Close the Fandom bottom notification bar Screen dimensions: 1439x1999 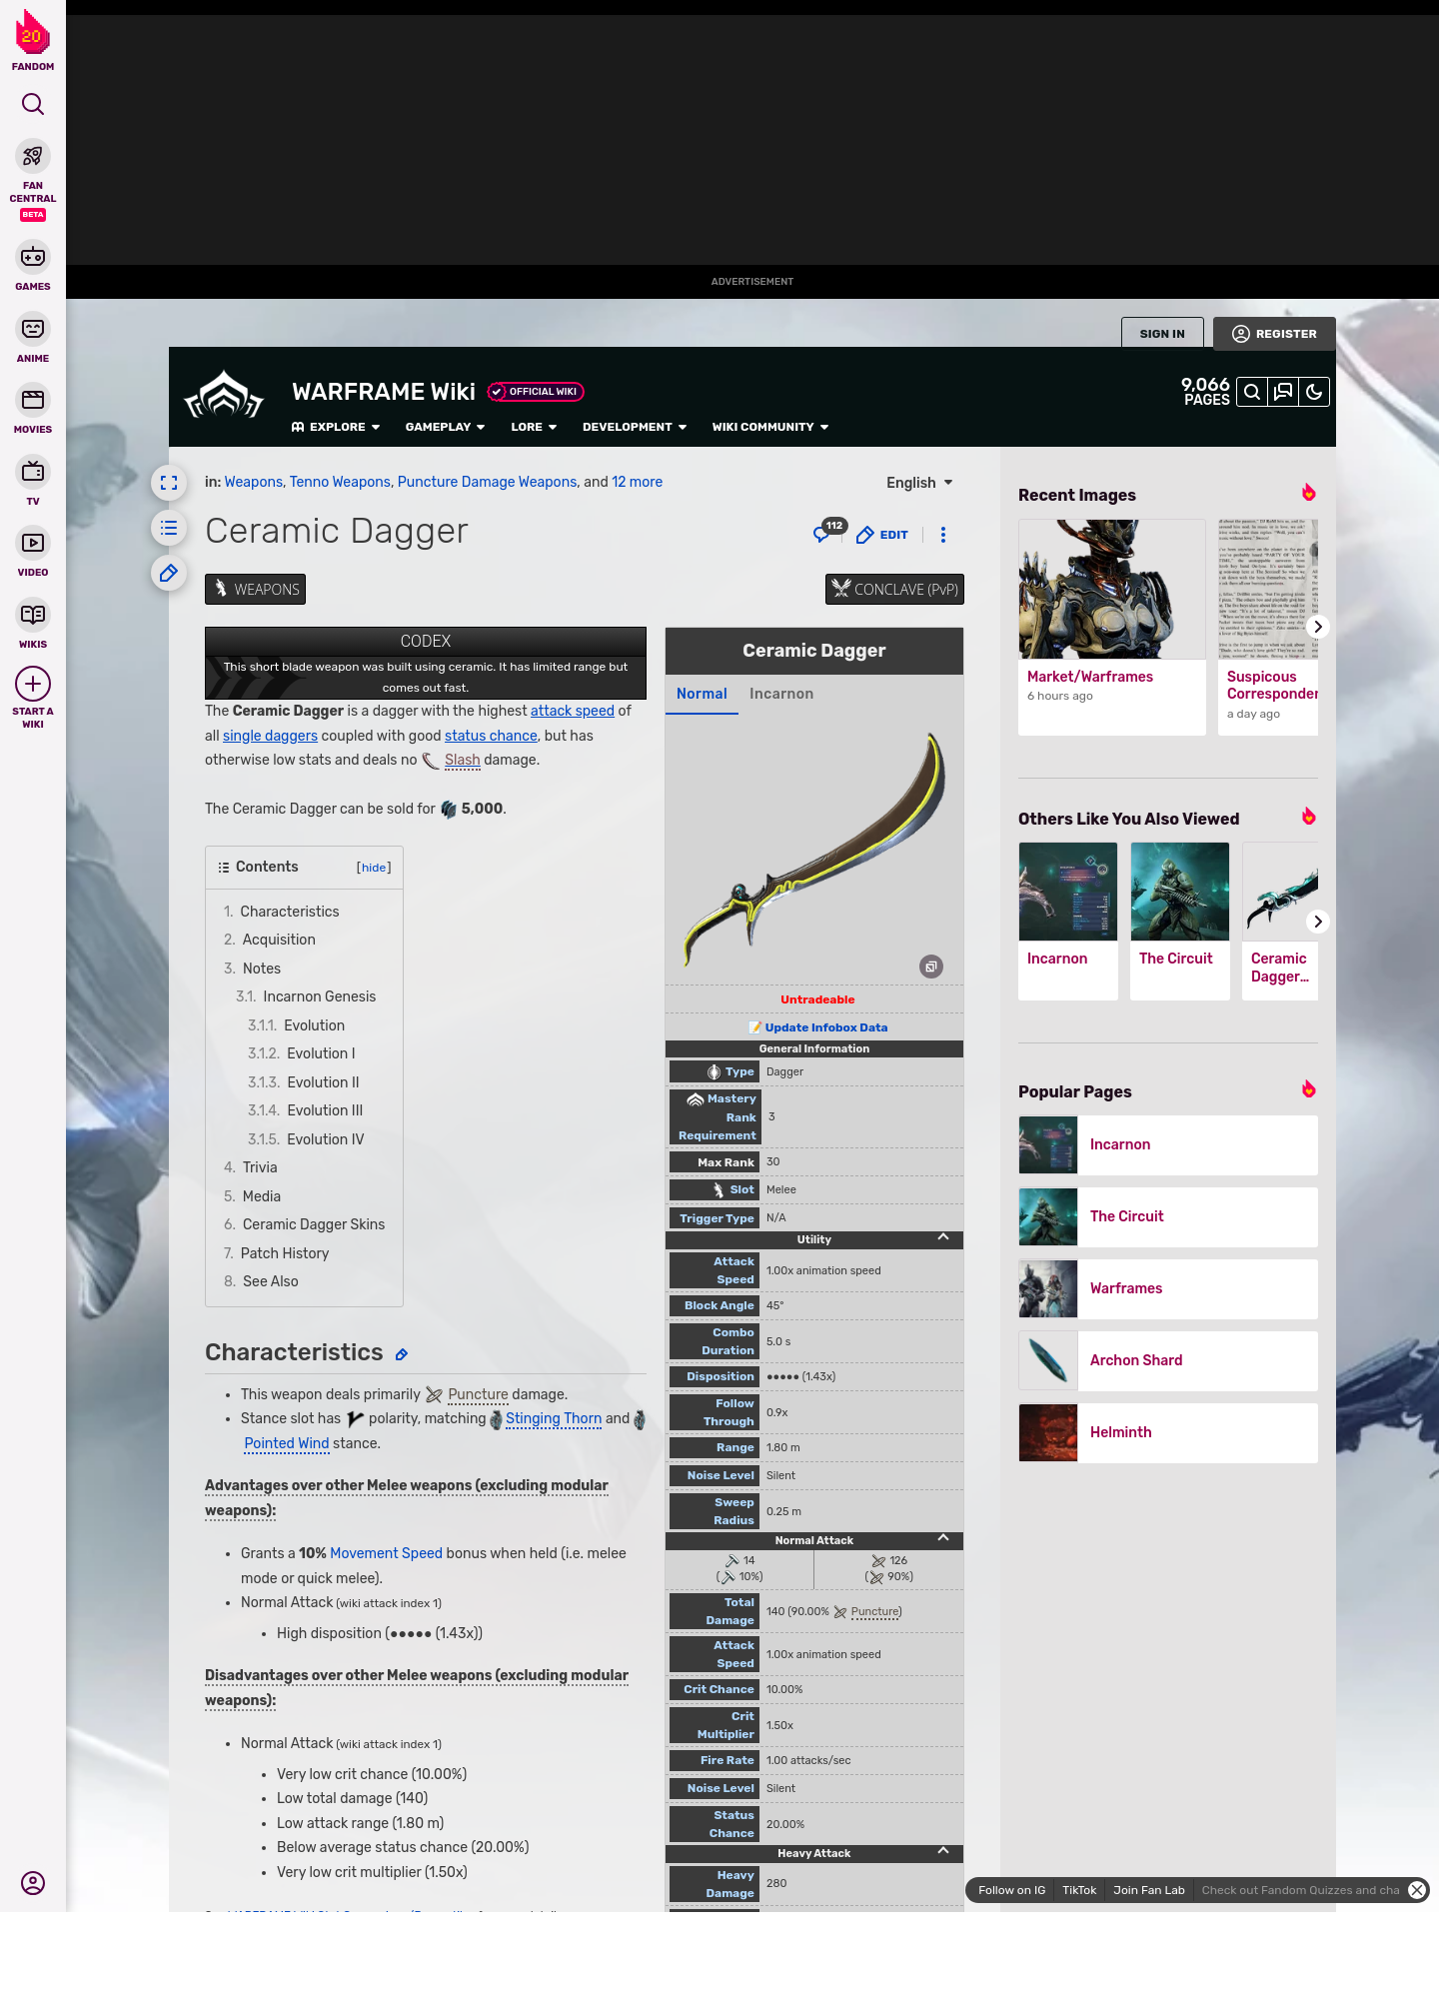[1417, 1890]
